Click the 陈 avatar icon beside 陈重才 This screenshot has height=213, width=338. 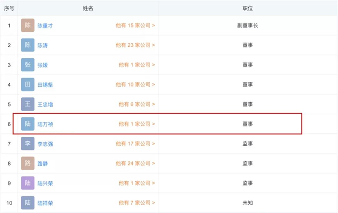pos(28,26)
